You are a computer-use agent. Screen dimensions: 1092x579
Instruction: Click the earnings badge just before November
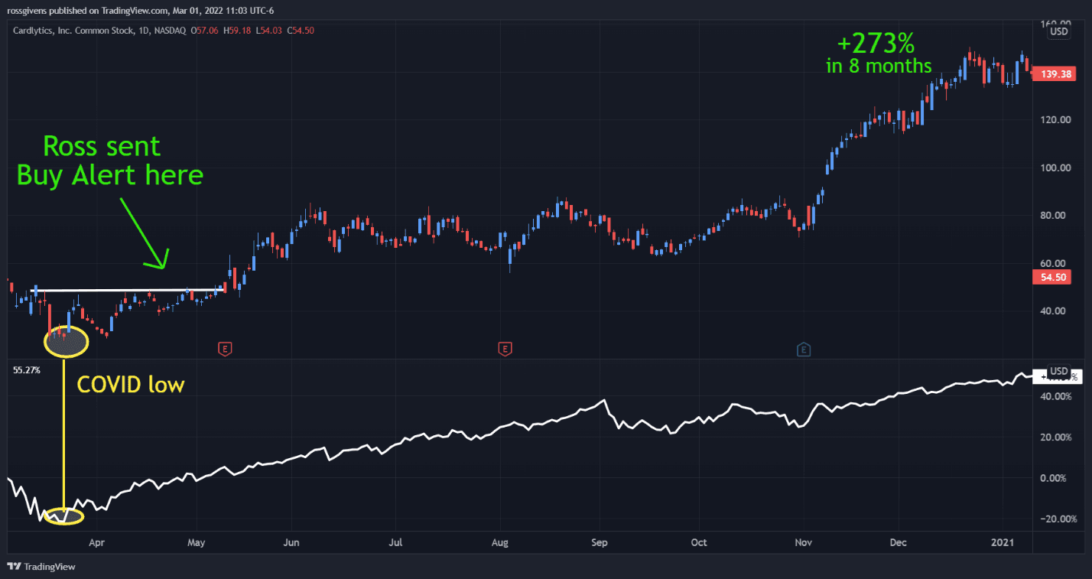click(x=804, y=349)
